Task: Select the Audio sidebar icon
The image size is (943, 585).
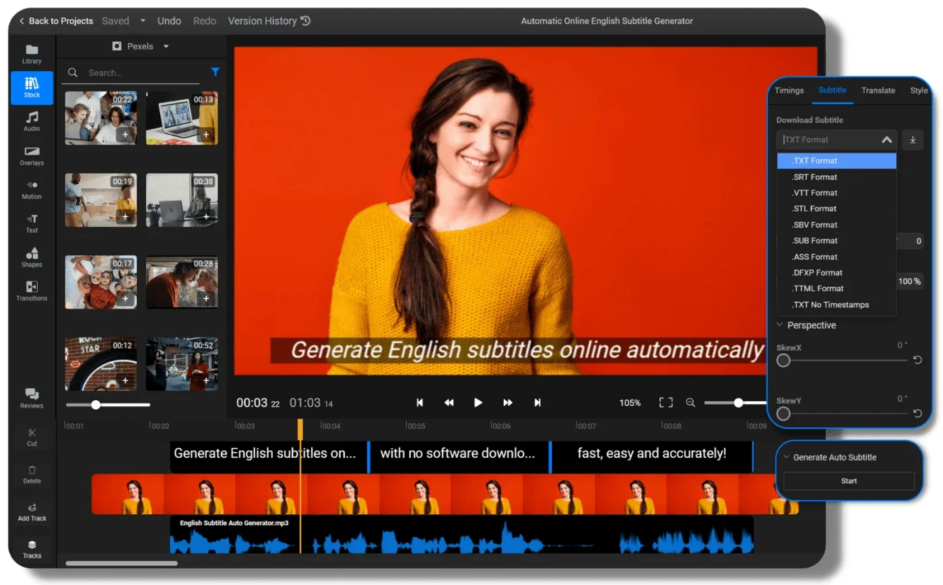Action: pos(32,122)
